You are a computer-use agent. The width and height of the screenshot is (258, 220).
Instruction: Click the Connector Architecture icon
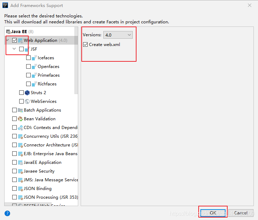click(20, 145)
